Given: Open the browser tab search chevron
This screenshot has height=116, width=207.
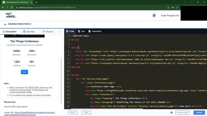Looking at the screenshot, I should 185,2.
